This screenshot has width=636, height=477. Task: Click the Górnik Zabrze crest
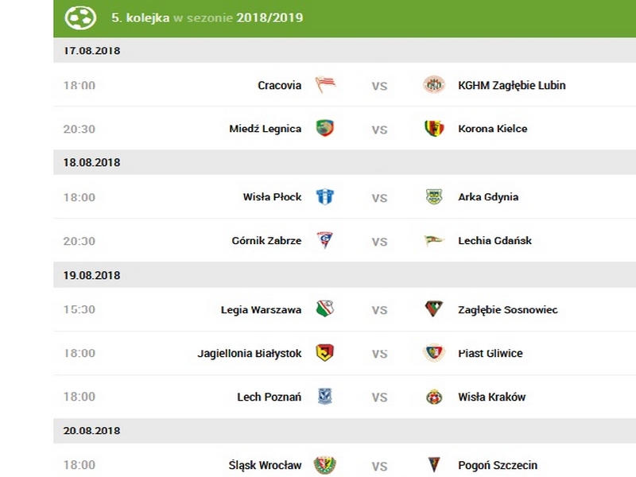pos(325,241)
